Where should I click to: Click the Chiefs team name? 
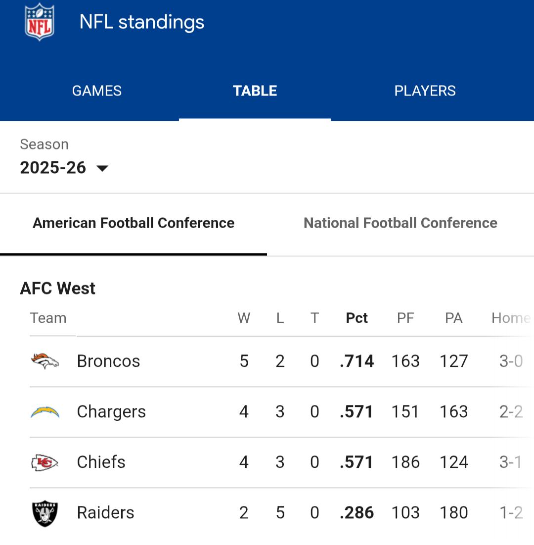pyautogui.click(x=101, y=462)
